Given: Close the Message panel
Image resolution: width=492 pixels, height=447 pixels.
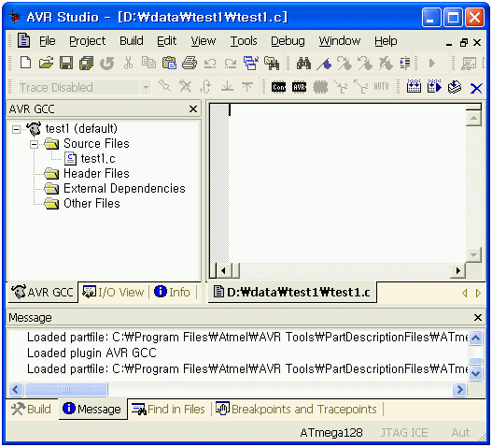Looking at the screenshot, I should [478, 318].
